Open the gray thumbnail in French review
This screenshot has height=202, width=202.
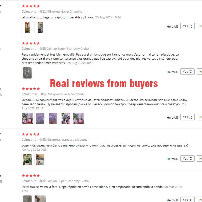27,73
